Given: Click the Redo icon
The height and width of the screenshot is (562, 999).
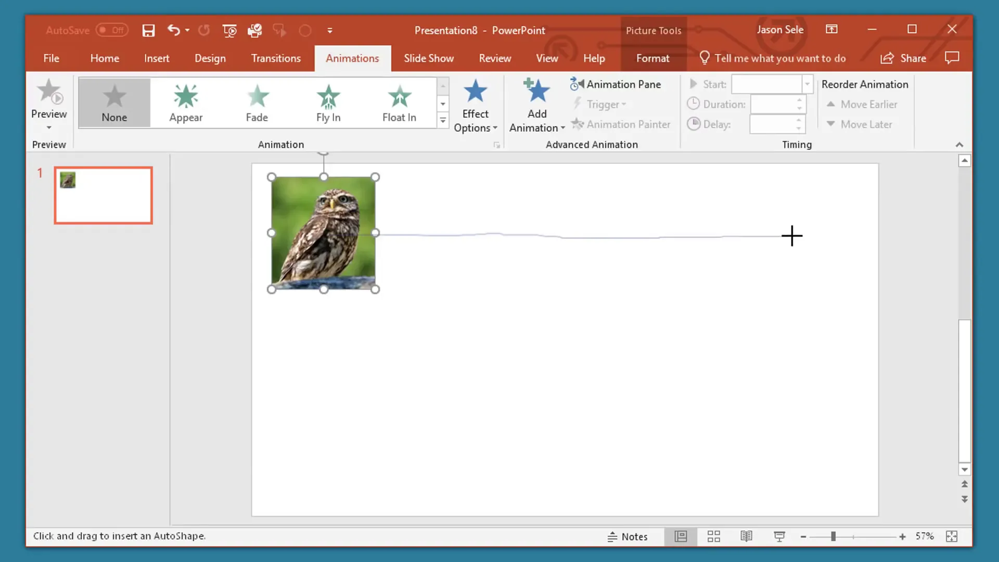Looking at the screenshot, I should click(204, 30).
